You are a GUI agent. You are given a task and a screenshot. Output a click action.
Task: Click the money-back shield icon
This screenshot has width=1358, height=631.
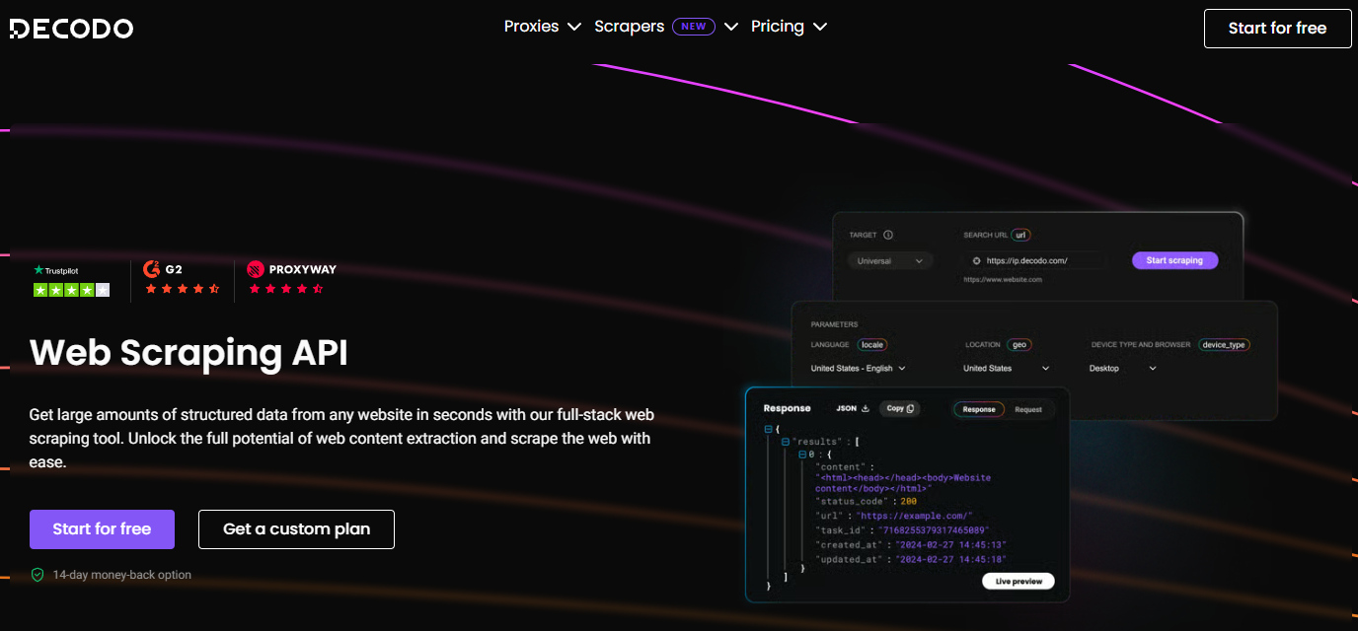[x=38, y=575]
